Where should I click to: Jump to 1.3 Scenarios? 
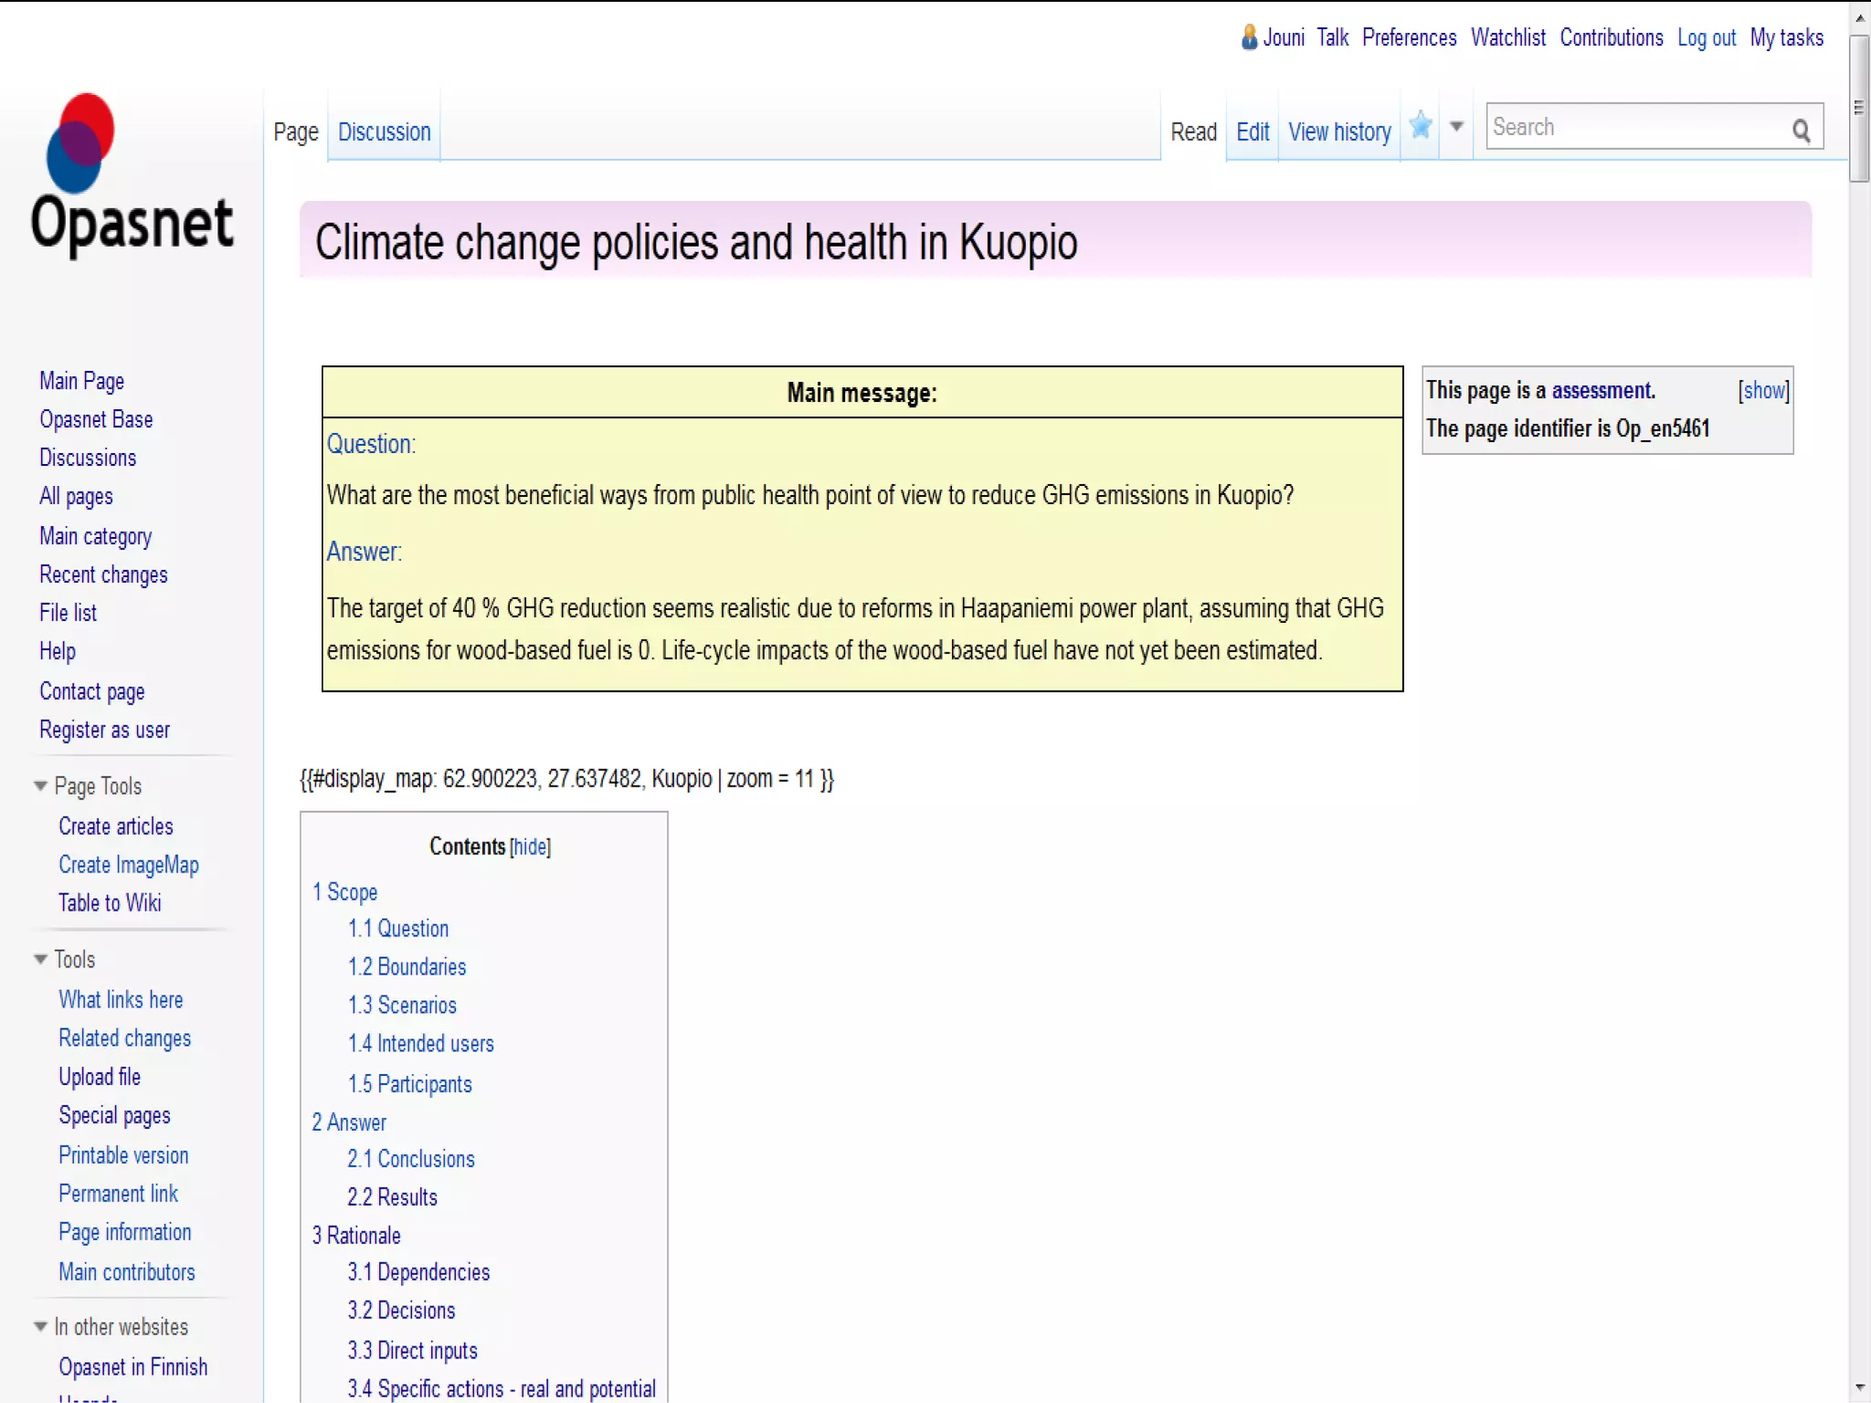pos(402,1006)
